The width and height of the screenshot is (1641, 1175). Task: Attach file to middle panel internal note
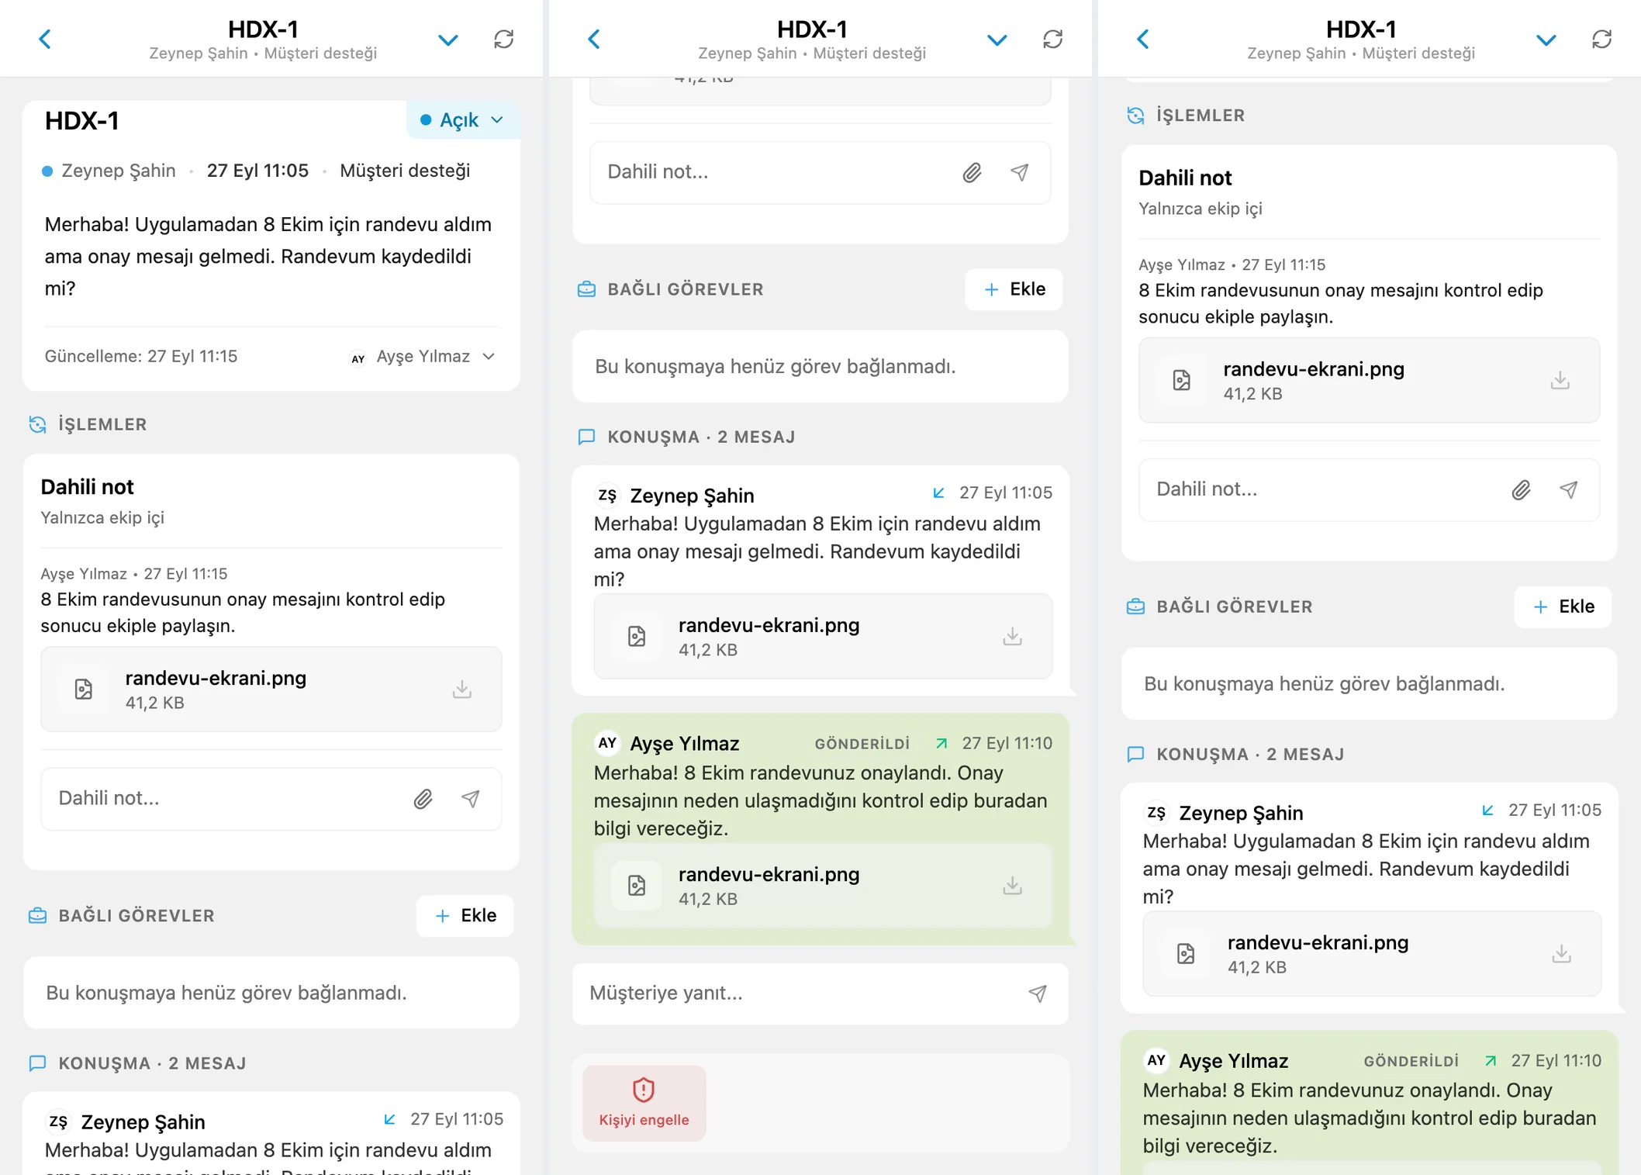pos(972,172)
